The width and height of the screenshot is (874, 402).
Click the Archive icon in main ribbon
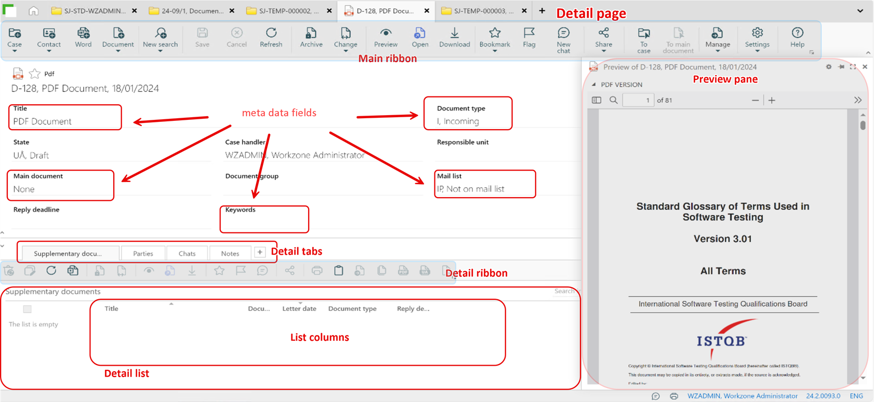click(311, 37)
